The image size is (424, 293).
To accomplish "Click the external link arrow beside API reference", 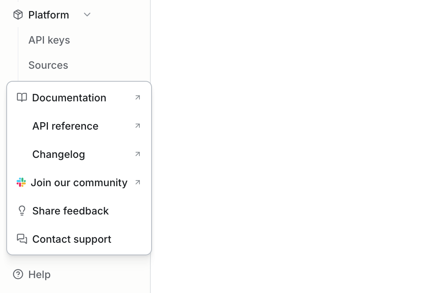I will tap(137, 126).
